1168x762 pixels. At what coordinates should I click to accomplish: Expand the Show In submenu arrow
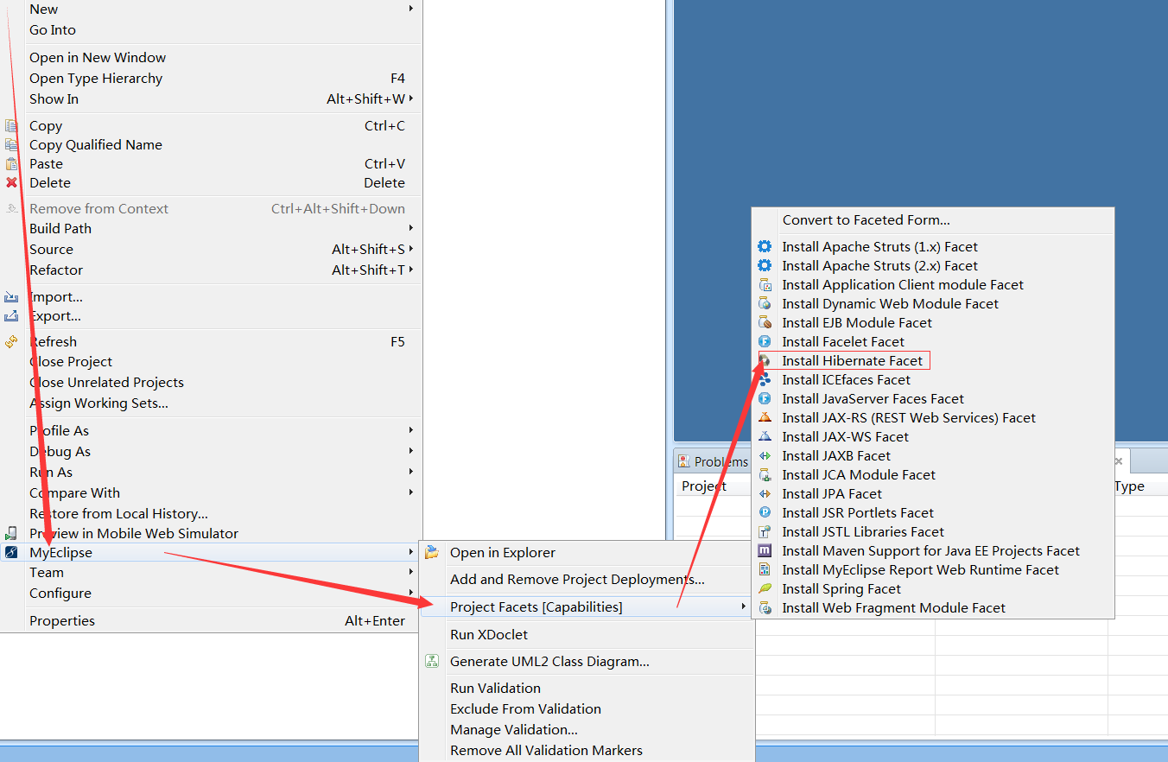pos(411,98)
